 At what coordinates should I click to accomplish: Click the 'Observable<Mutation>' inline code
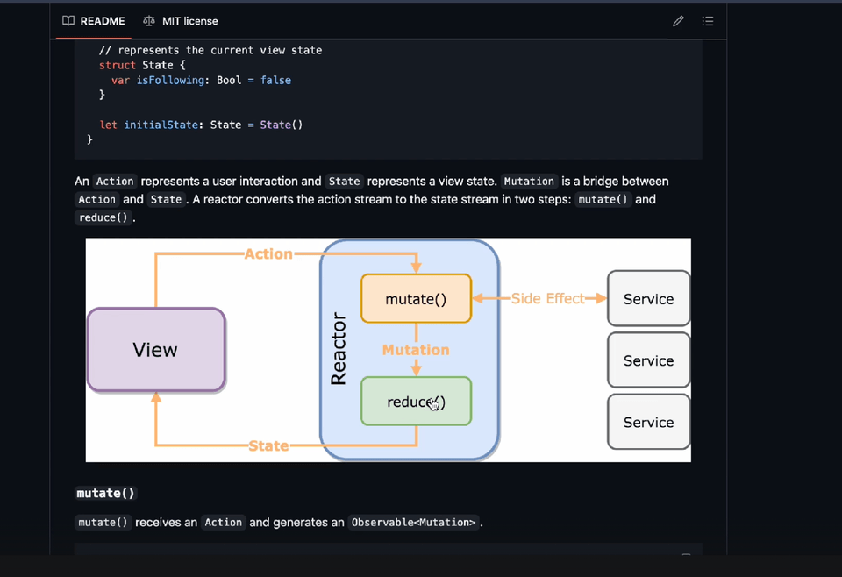(413, 523)
